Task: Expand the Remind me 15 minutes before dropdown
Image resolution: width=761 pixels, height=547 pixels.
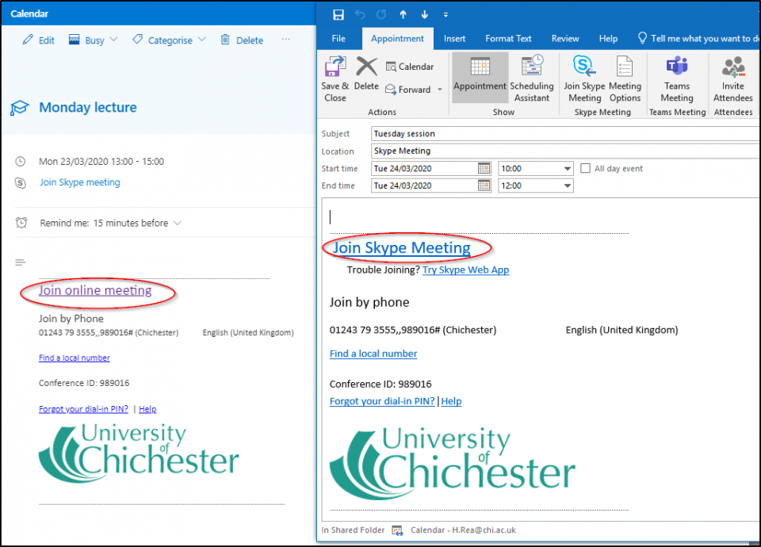Action: (178, 224)
